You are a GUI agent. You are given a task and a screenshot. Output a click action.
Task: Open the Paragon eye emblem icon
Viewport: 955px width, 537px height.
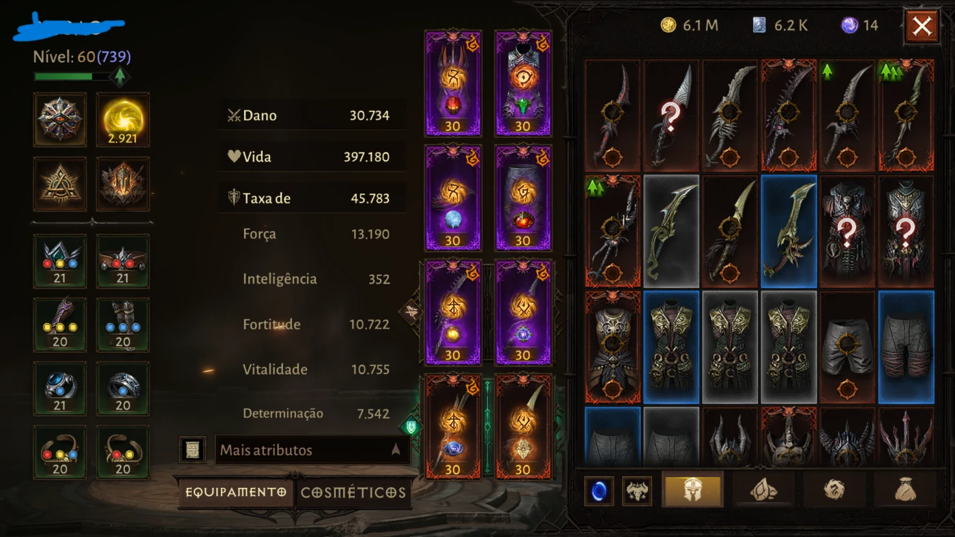click(x=60, y=120)
